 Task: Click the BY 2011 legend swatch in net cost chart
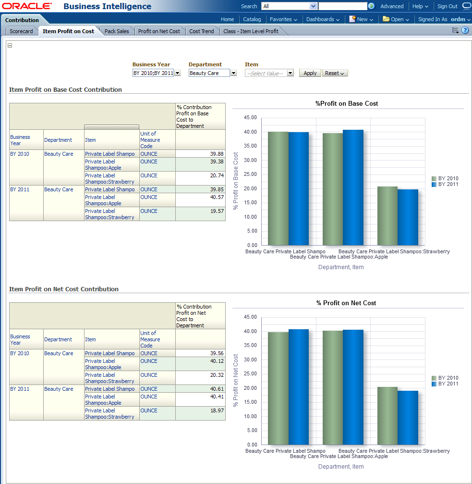434,384
